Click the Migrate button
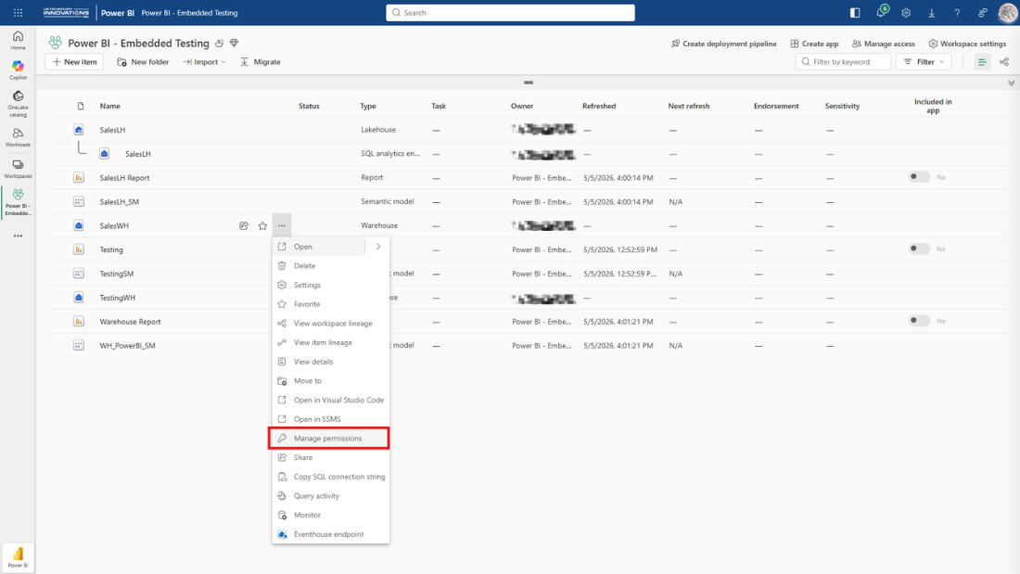 261,62
